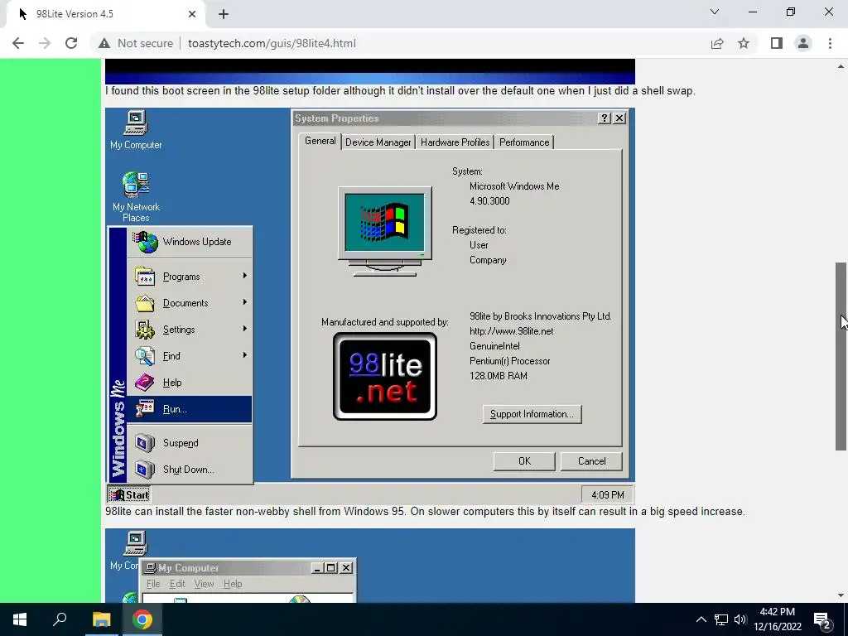
Task: Bookmark this page with star icon
Action: click(x=744, y=43)
